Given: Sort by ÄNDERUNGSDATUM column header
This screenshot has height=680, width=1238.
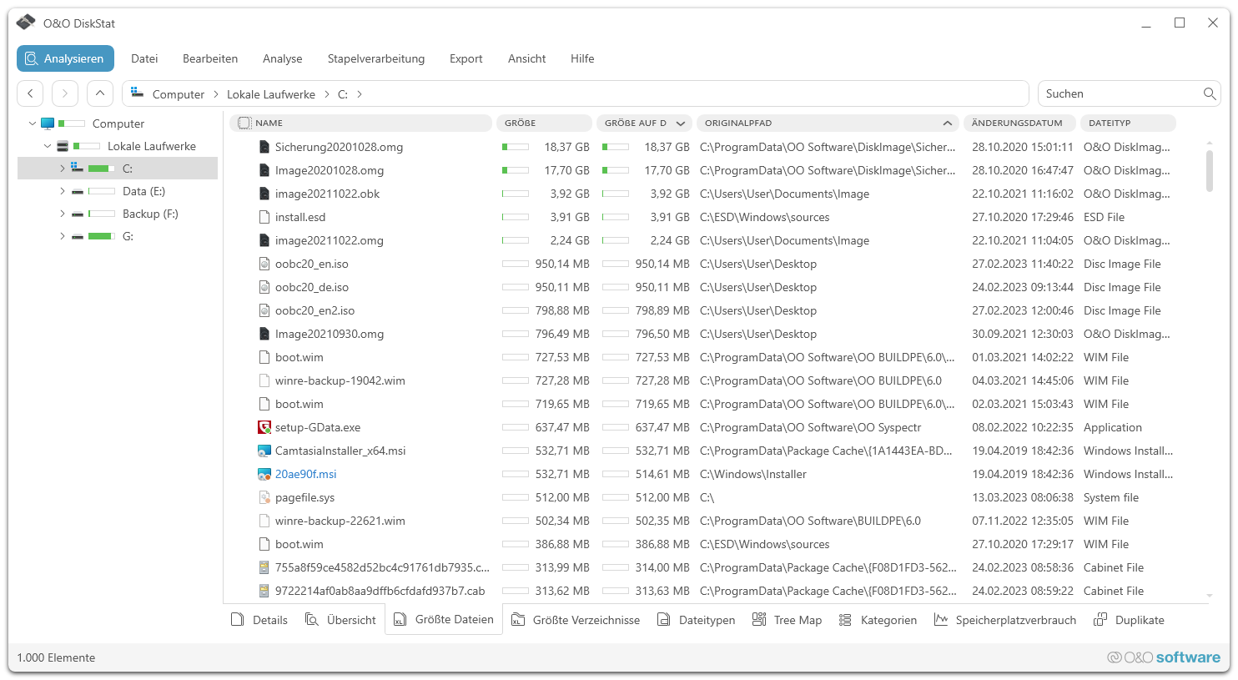Looking at the screenshot, I should pos(1019,123).
